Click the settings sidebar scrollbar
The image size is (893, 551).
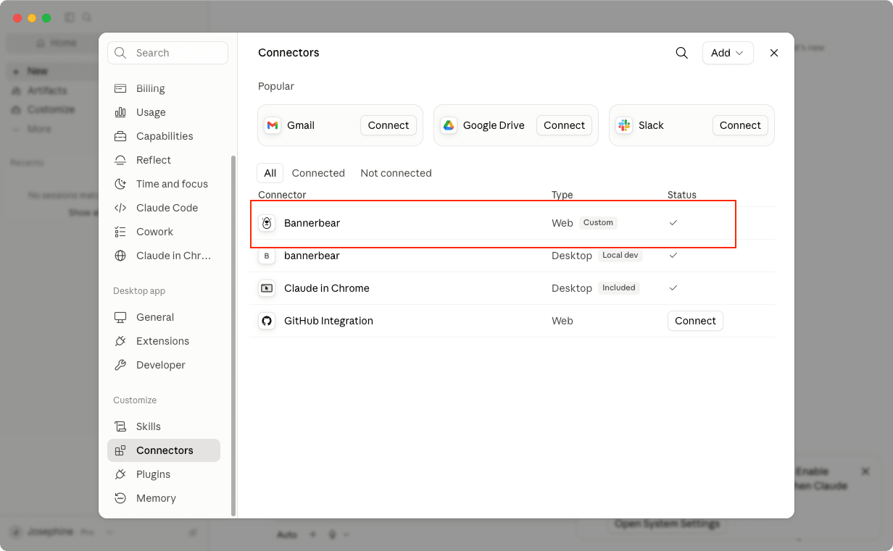[233, 335]
